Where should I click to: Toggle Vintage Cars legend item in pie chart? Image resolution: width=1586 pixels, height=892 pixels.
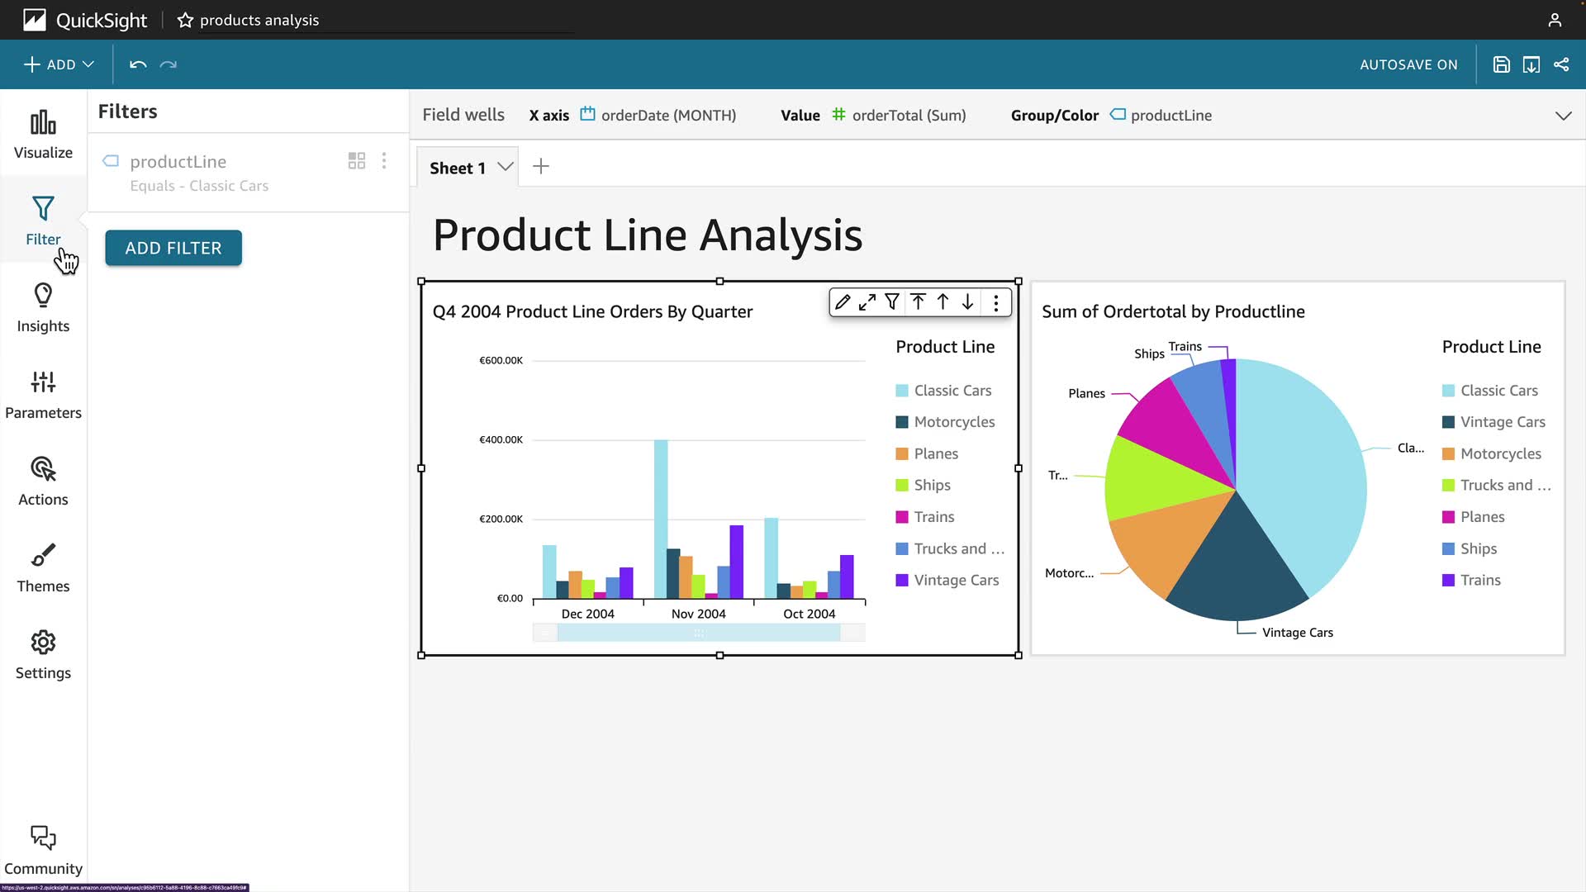click(1501, 422)
